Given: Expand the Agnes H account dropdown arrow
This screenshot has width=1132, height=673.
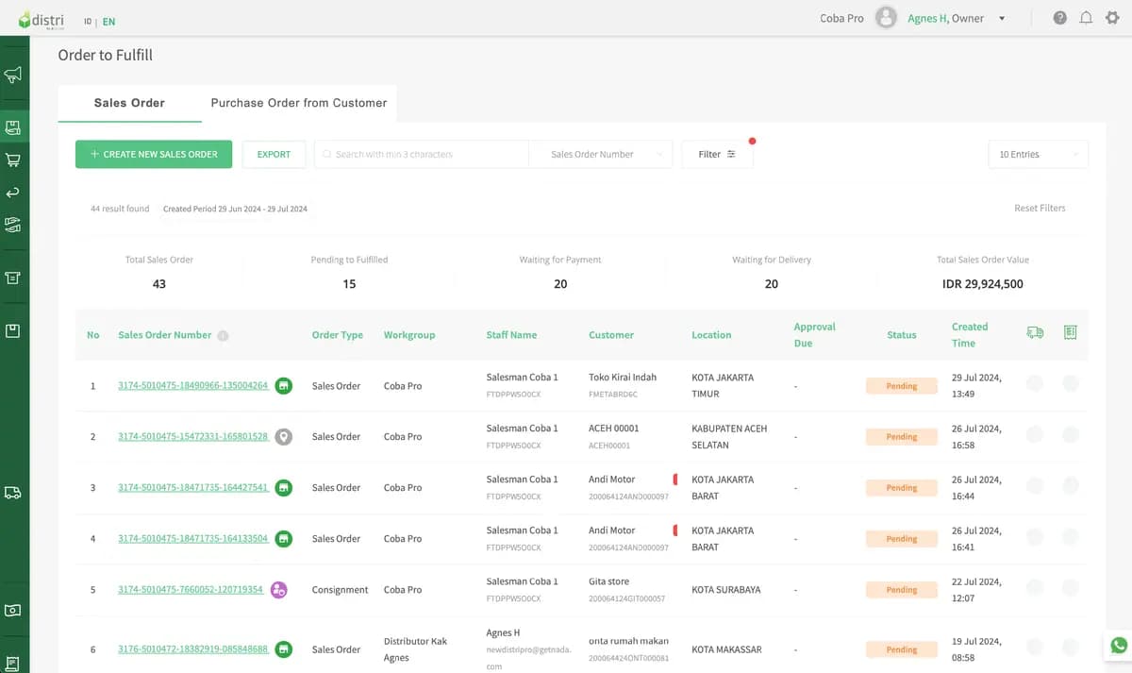Looking at the screenshot, I should point(1002,18).
